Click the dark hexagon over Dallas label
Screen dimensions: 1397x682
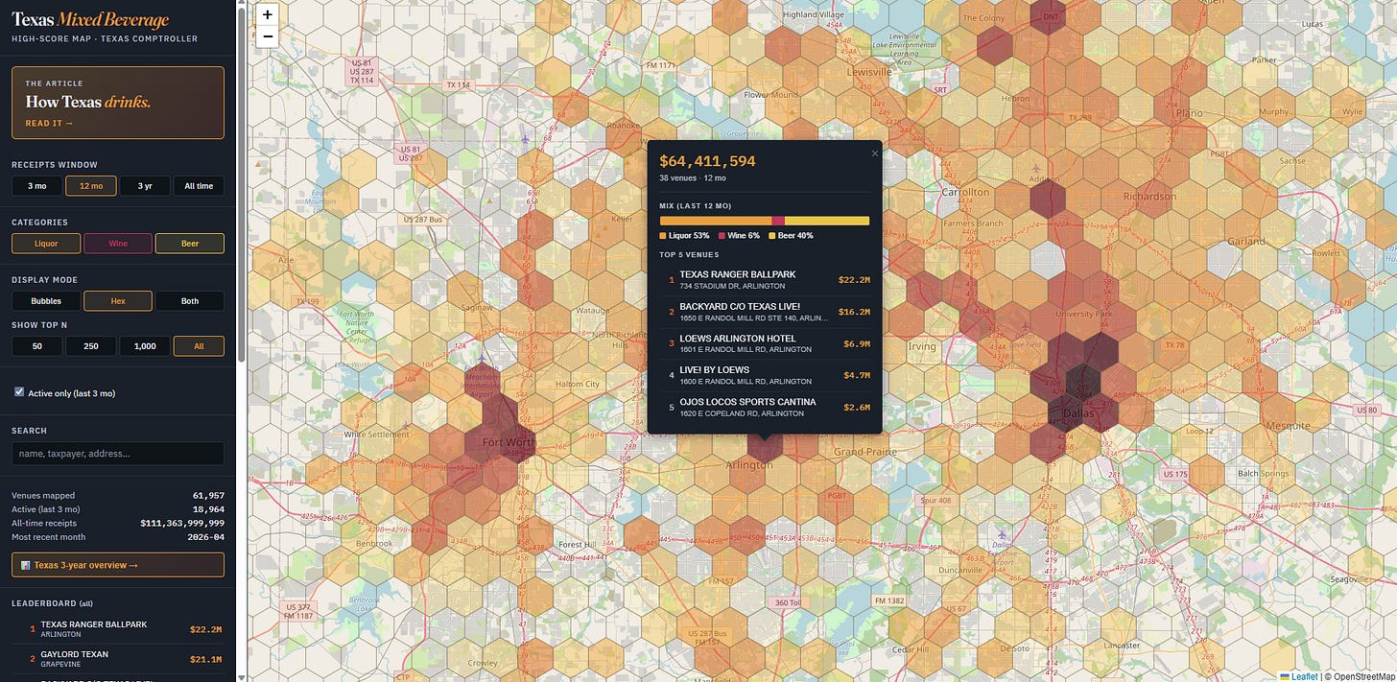1064,412
